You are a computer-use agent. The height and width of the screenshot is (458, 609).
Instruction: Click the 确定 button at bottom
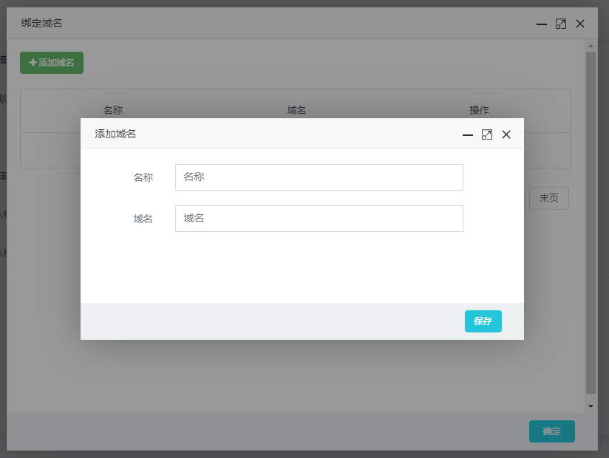tap(551, 431)
